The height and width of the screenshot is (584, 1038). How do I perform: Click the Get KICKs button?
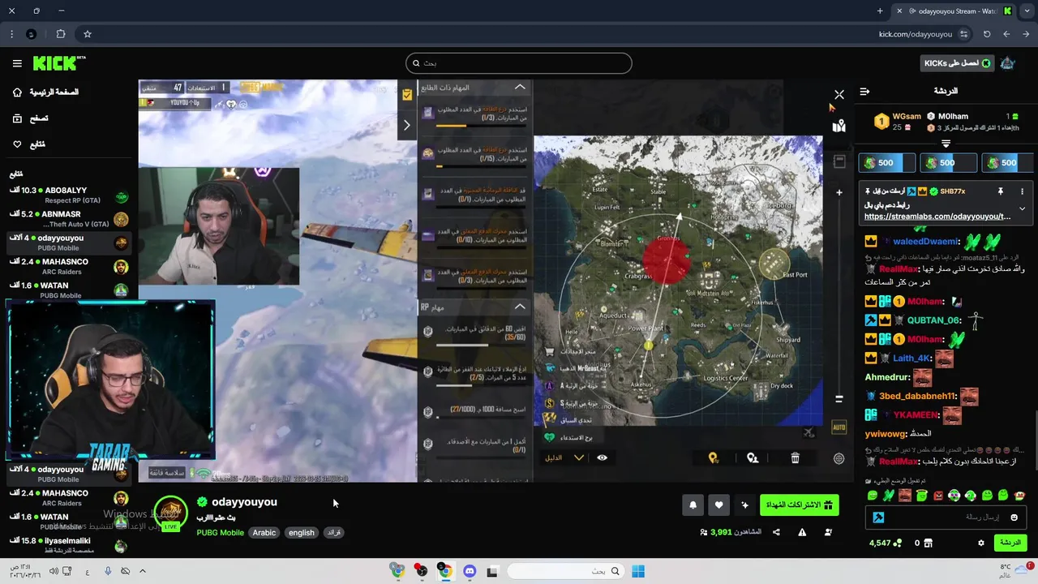(957, 63)
